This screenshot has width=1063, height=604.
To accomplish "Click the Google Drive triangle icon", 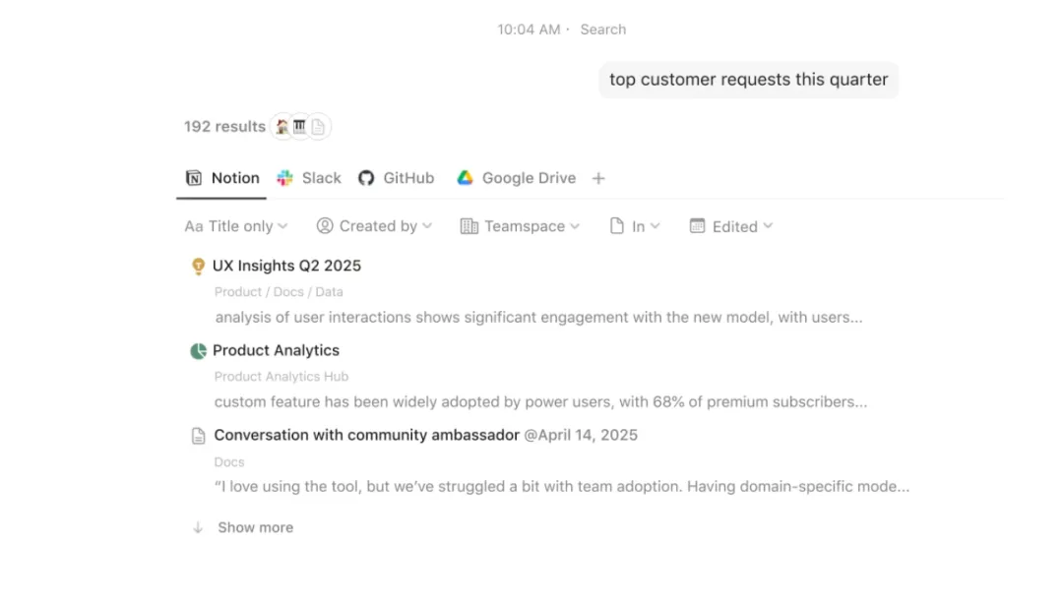I will (x=466, y=178).
